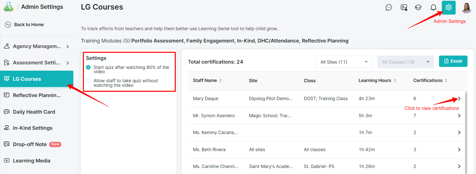
Task: Open Daily Health Card menu item
Action: pyautogui.click(x=37, y=112)
